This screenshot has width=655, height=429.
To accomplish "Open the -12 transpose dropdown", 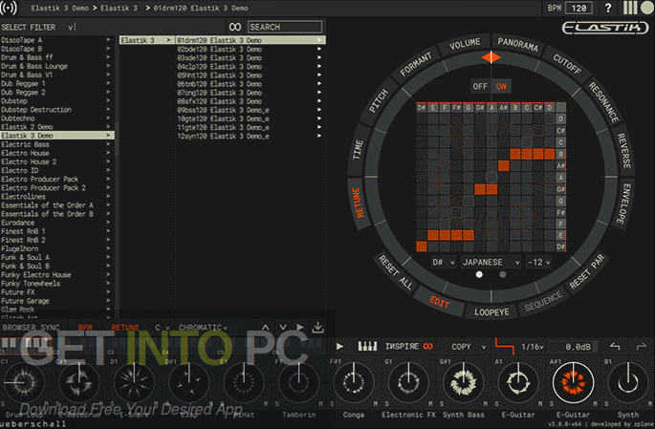I will 539,263.
